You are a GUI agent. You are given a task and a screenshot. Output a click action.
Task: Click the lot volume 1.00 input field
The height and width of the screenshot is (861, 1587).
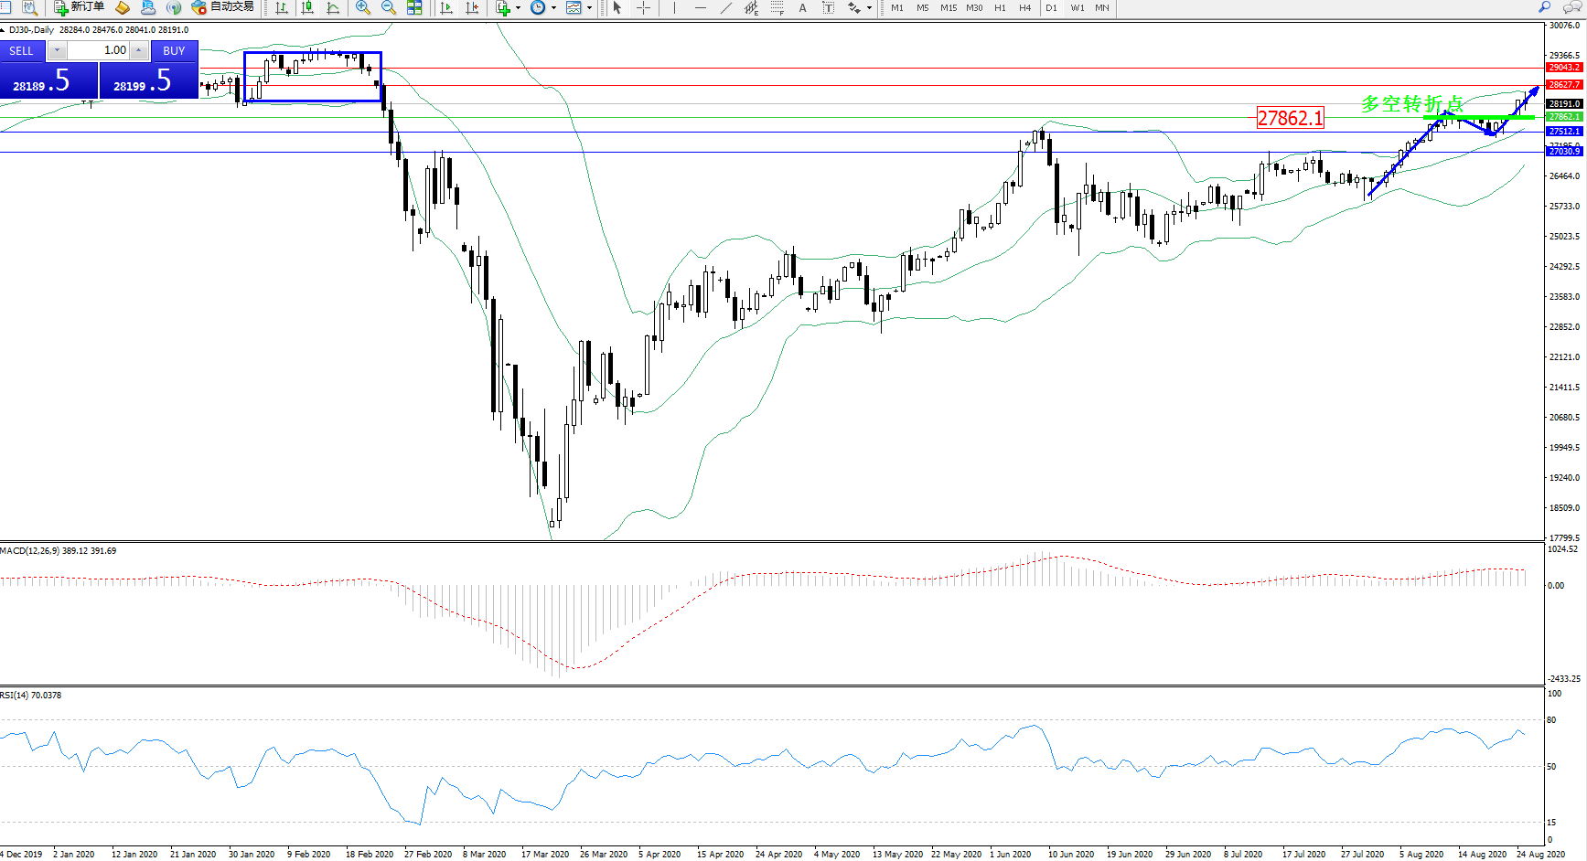(99, 50)
